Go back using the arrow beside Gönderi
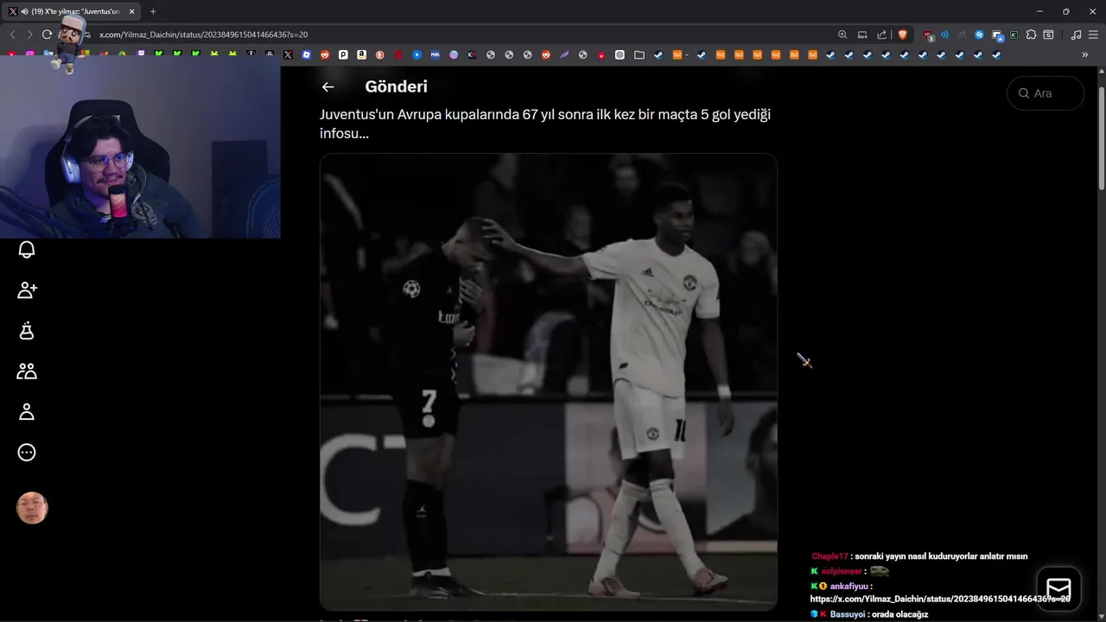This screenshot has width=1106, height=622. point(327,86)
